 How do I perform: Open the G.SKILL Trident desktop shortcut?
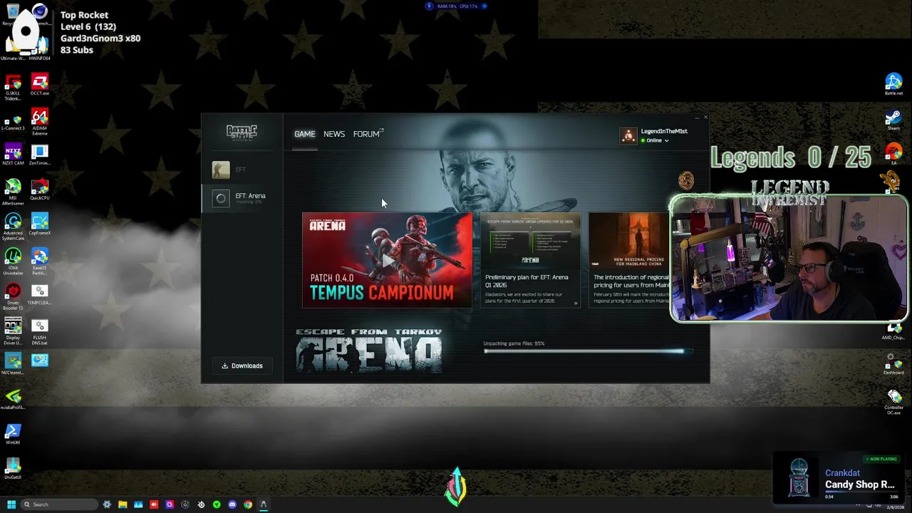tap(13, 88)
